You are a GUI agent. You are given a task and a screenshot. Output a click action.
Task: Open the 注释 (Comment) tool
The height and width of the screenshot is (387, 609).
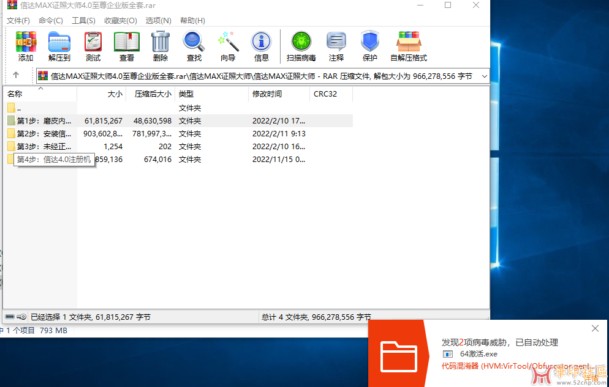coord(336,46)
